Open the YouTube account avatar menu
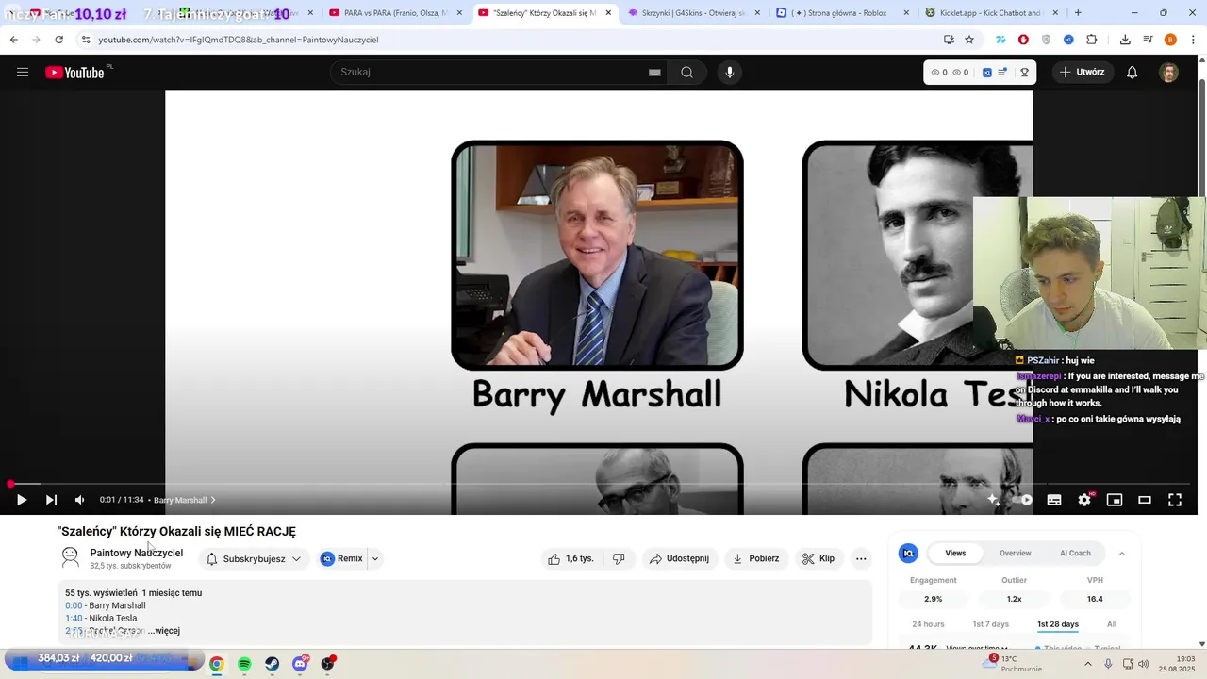This screenshot has height=679, width=1207. point(1168,73)
